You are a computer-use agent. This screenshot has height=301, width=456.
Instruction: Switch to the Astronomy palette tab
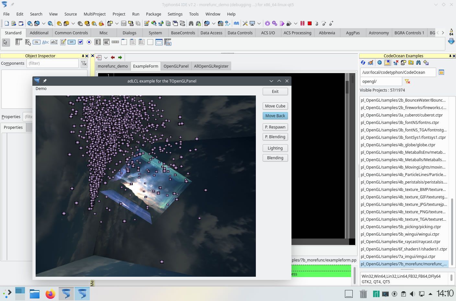(x=379, y=33)
